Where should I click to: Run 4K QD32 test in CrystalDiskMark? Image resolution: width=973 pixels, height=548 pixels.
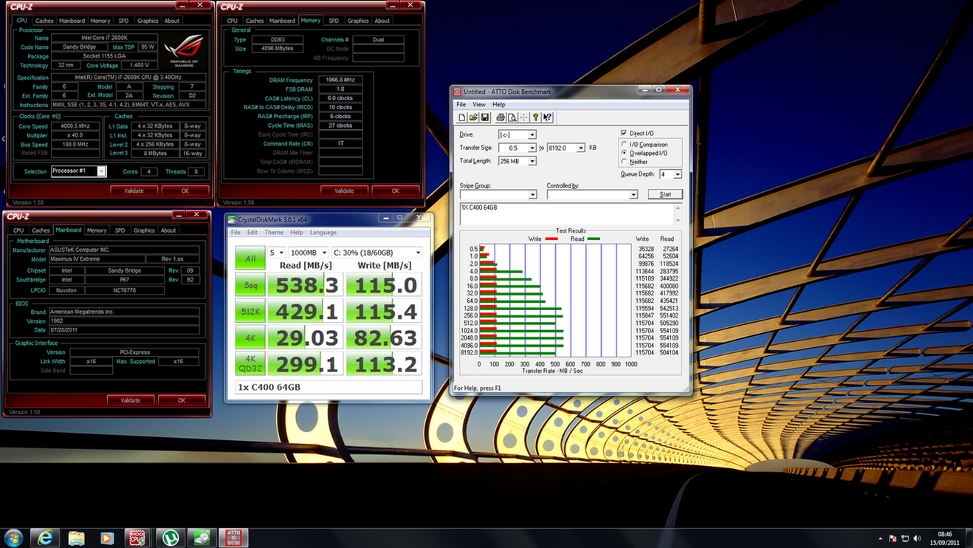250,364
